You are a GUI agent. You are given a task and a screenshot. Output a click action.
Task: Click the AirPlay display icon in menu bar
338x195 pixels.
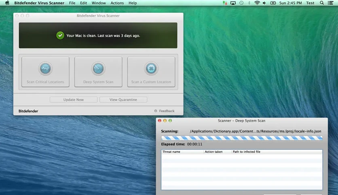point(233,3)
